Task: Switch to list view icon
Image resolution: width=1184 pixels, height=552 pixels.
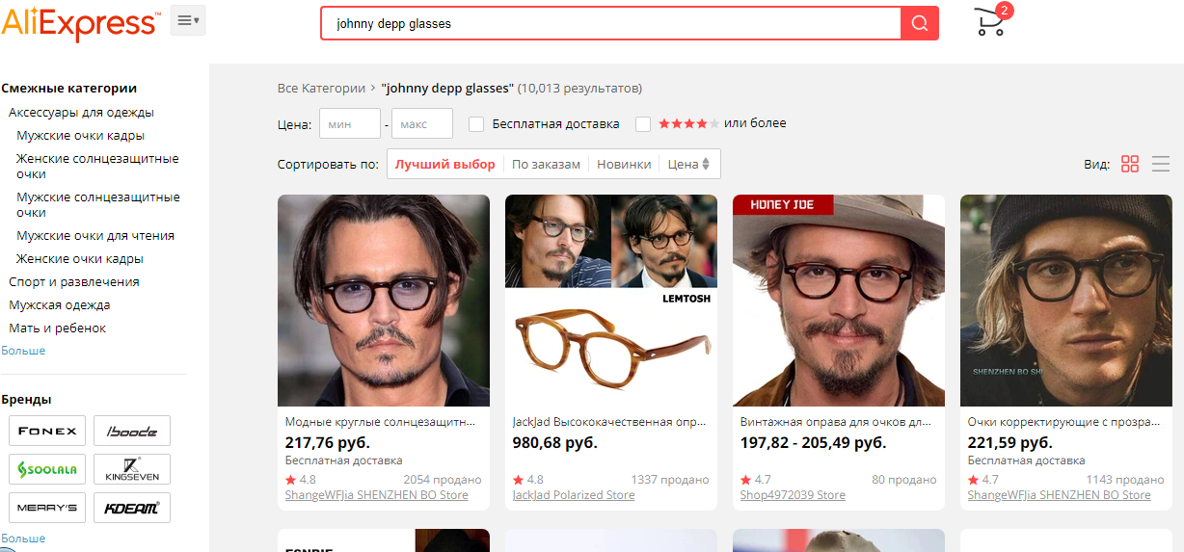Action: click(x=1161, y=164)
